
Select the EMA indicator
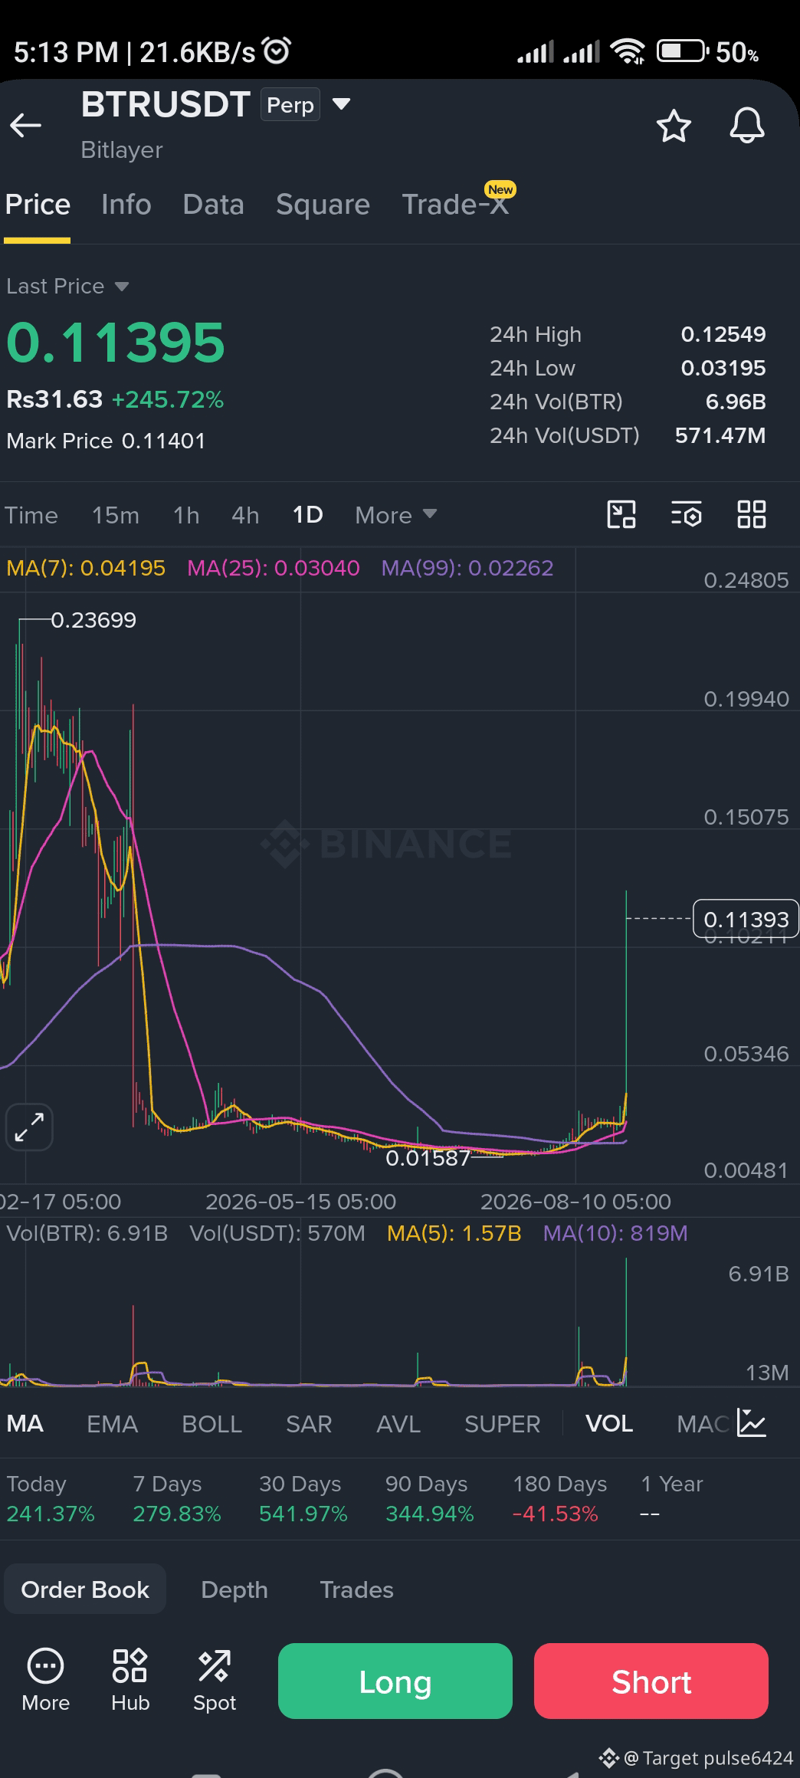(112, 1424)
